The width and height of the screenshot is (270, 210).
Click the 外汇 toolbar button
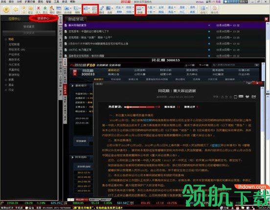coord(182,12)
